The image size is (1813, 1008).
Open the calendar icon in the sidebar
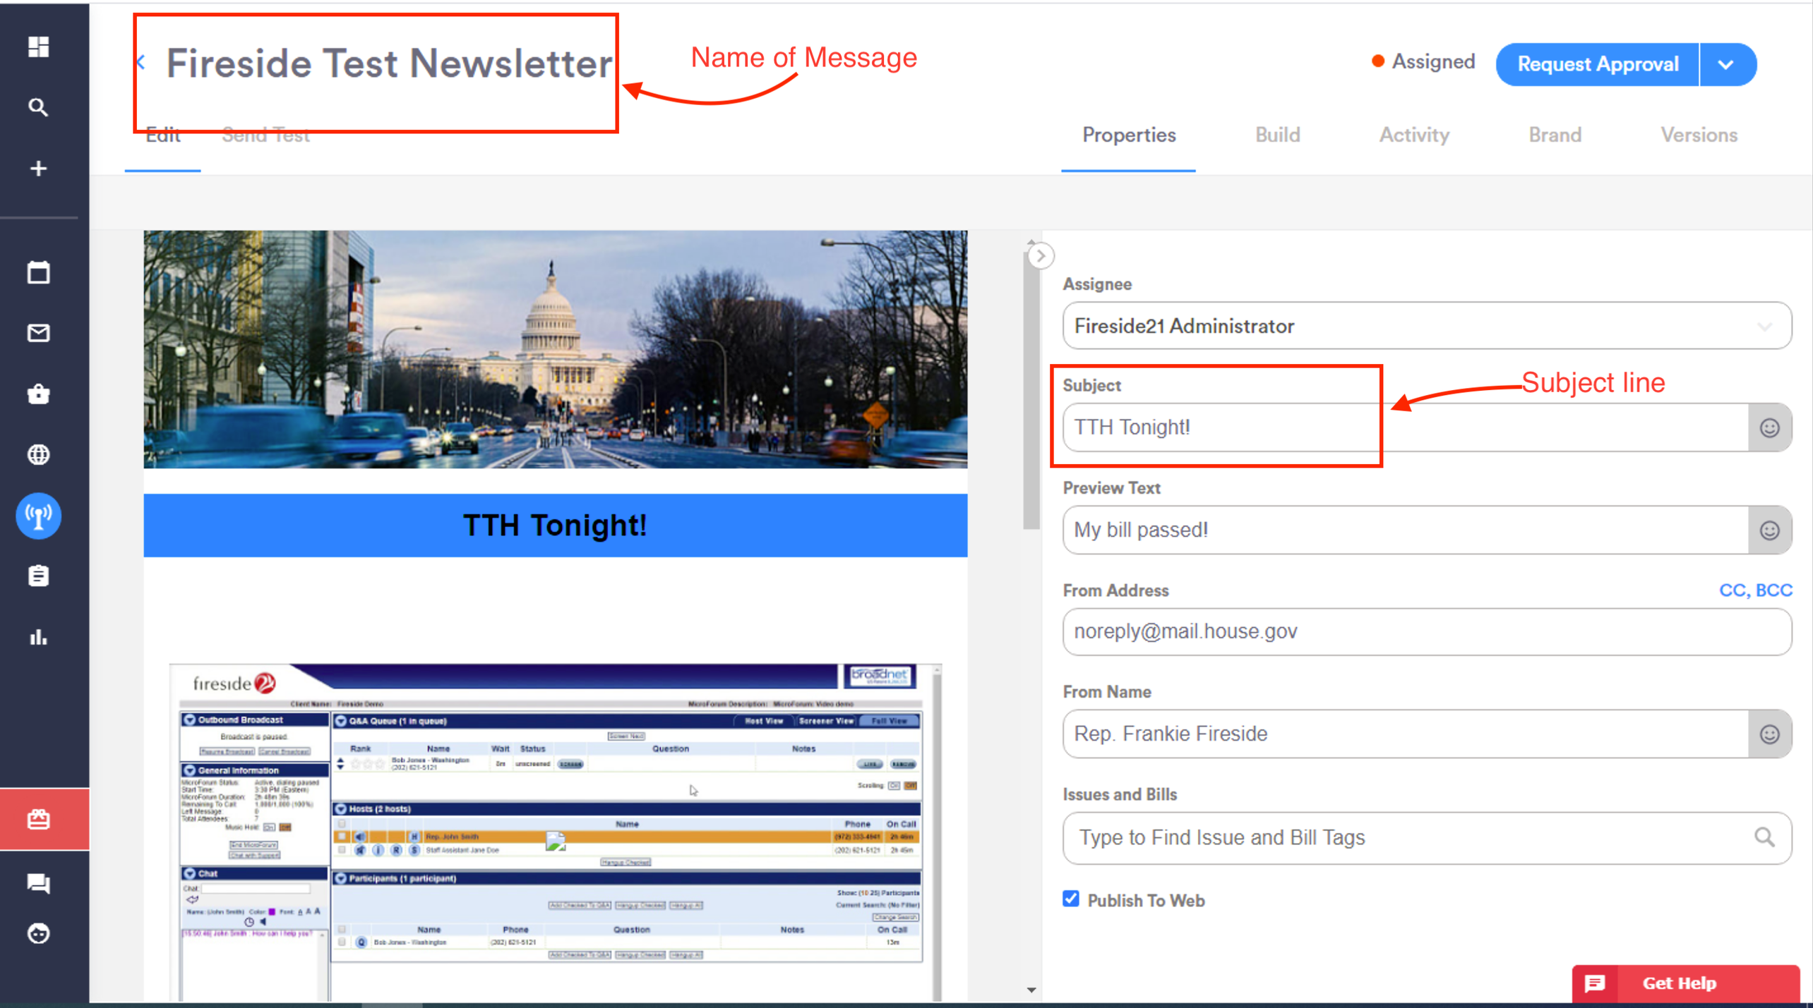coord(38,272)
